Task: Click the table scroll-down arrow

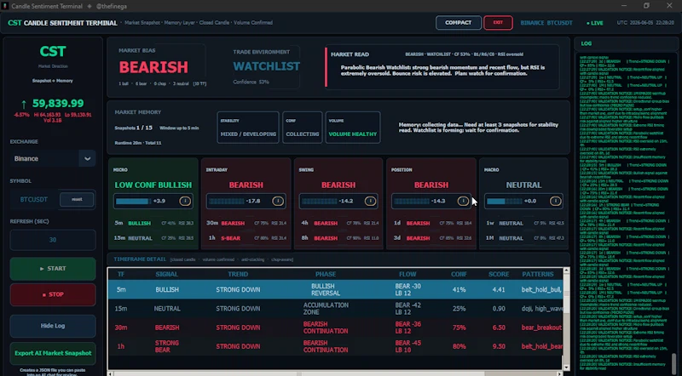Action: click(x=566, y=367)
